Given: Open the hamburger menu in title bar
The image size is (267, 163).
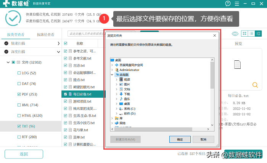Looking at the screenshot, I should pyautogui.click(x=237, y=3).
